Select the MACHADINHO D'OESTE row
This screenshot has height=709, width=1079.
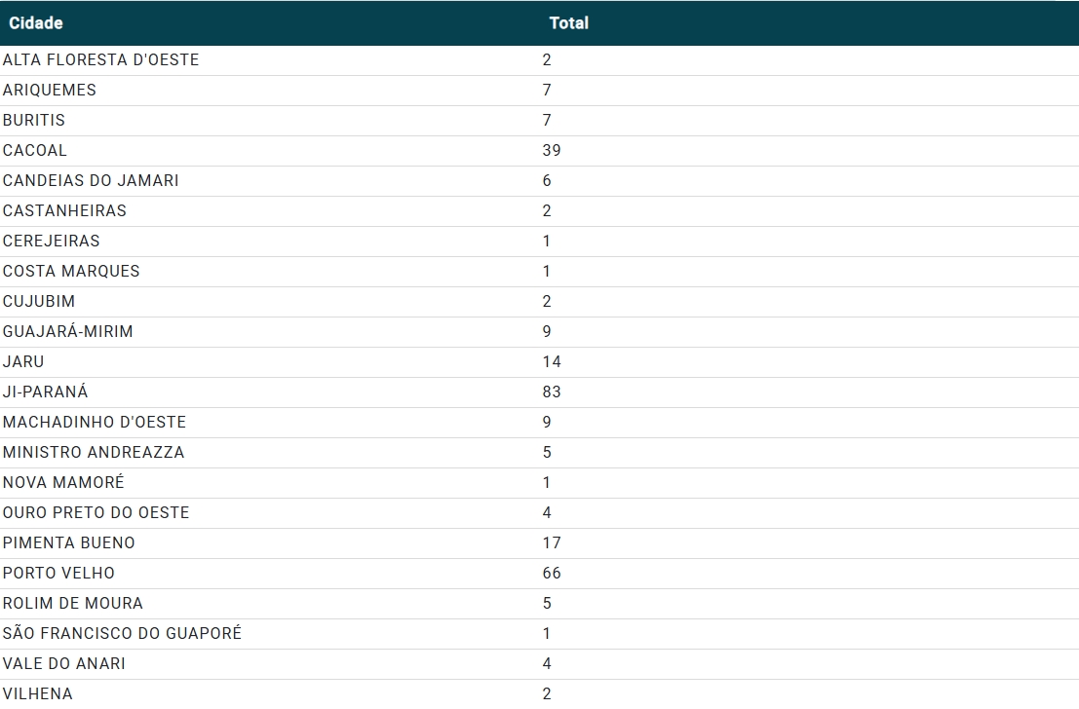[x=95, y=423]
